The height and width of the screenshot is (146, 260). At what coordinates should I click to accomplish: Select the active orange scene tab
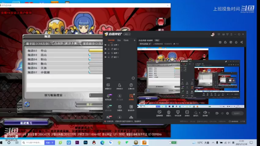point(111,40)
